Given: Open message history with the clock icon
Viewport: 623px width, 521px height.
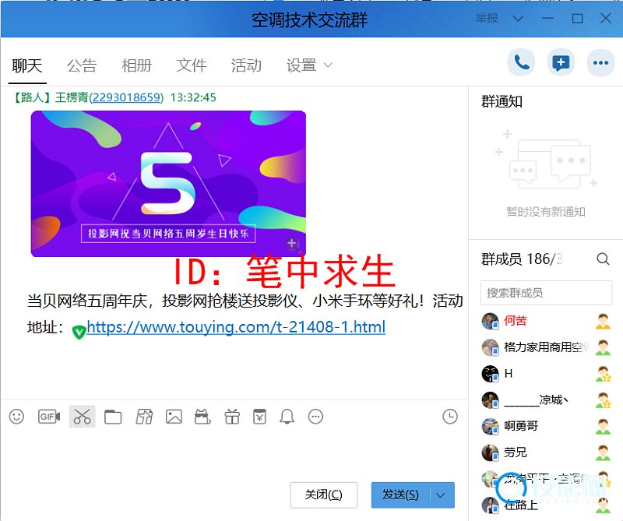Looking at the screenshot, I should 450,417.
